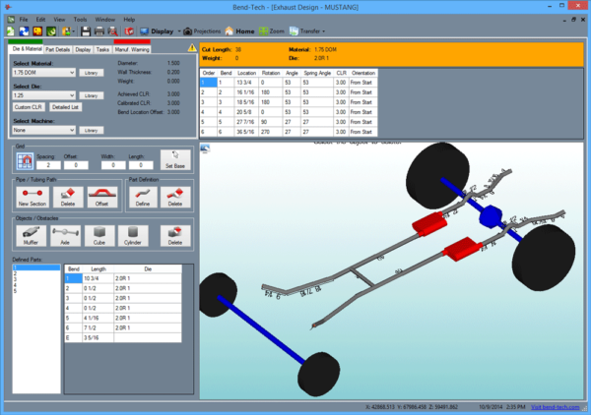The width and height of the screenshot is (591, 415).
Task: Insert a Cylinder obstacle
Action: pos(131,236)
